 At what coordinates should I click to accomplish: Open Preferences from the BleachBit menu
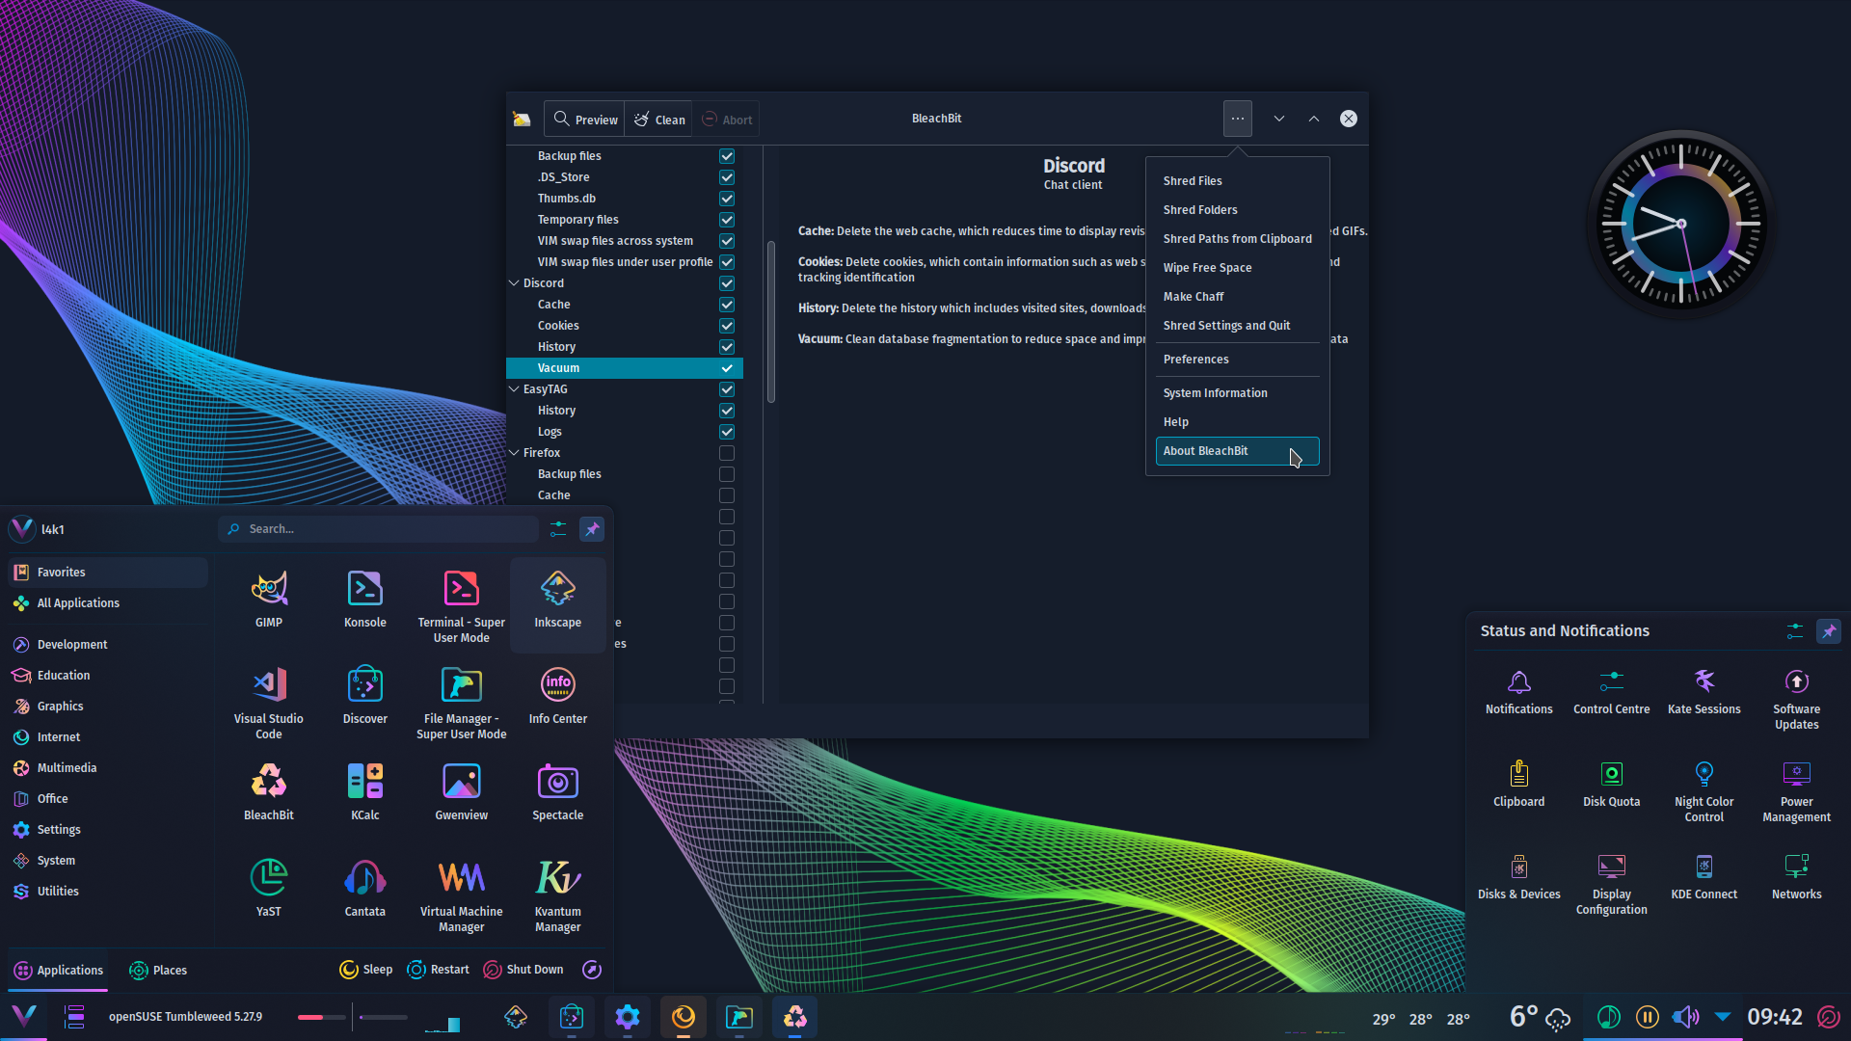click(x=1238, y=360)
